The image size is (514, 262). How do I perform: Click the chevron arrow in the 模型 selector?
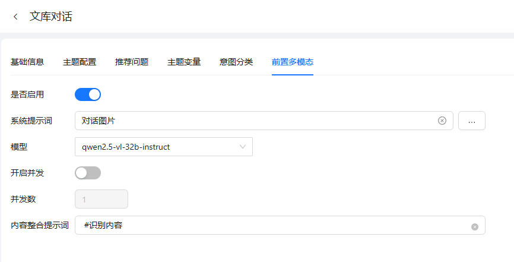243,147
